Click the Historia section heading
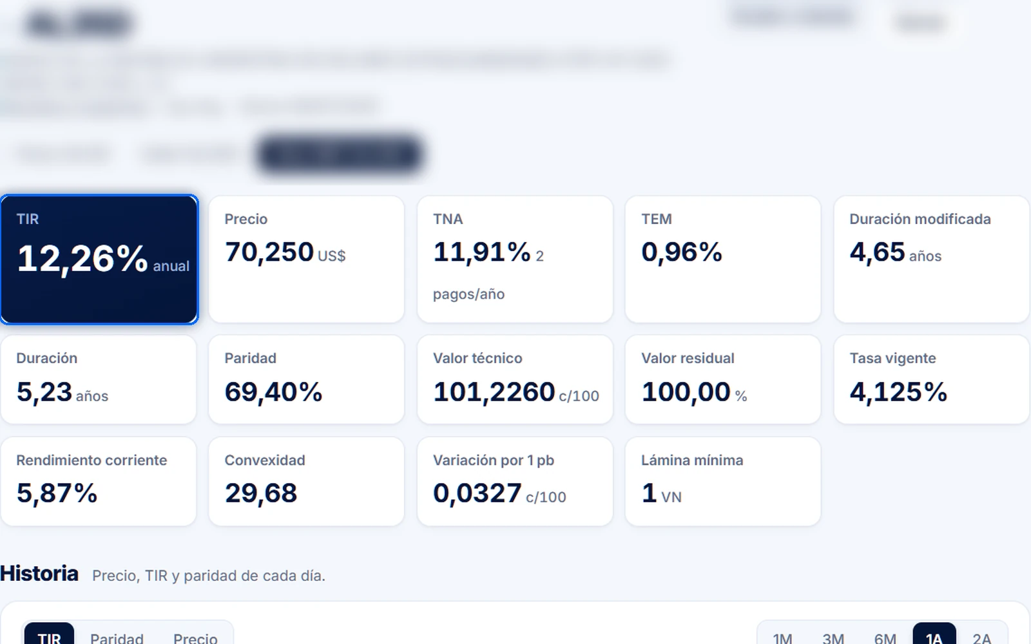This screenshot has width=1031, height=644. click(x=39, y=573)
